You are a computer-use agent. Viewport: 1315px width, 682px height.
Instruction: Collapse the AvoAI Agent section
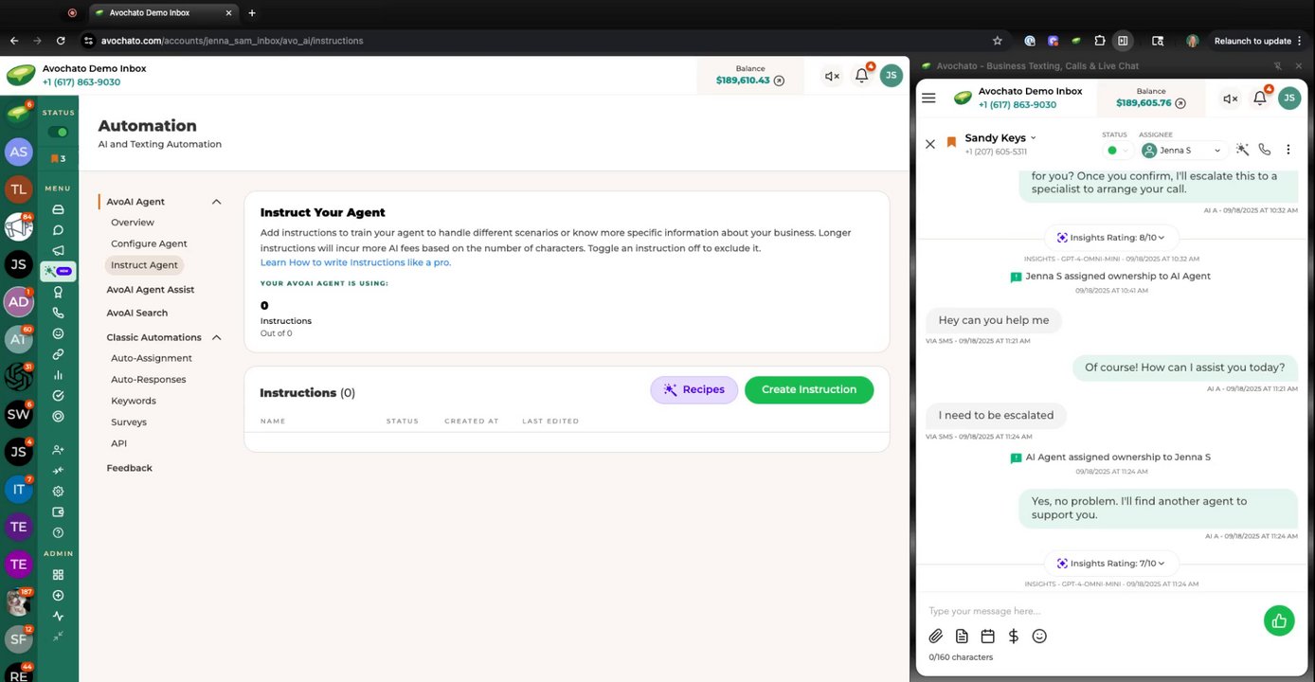pyautogui.click(x=216, y=202)
